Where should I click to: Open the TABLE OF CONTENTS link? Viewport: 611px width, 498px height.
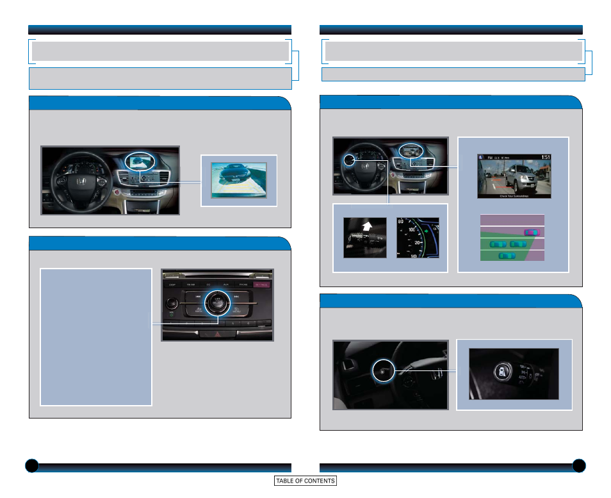click(x=305, y=481)
